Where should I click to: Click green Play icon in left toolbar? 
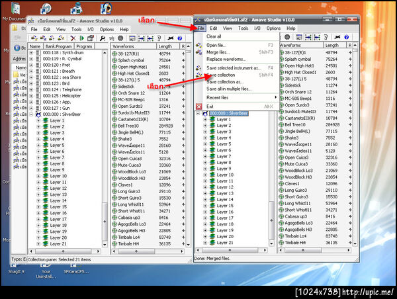[x=82, y=38]
